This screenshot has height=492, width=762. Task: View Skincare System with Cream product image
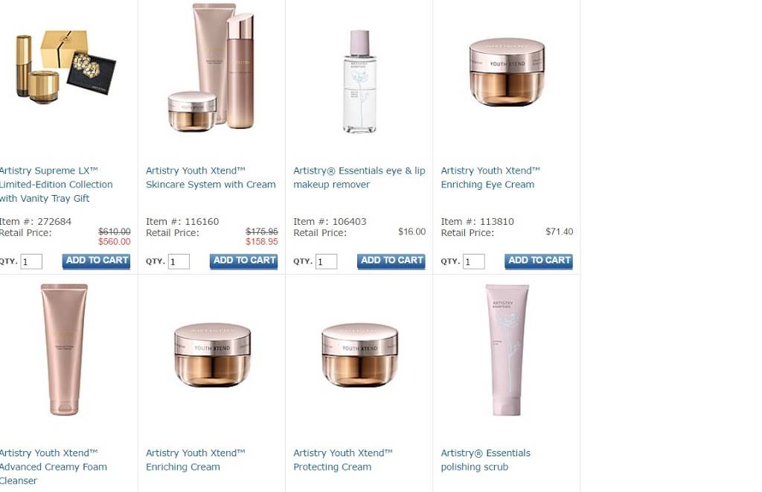point(211,67)
